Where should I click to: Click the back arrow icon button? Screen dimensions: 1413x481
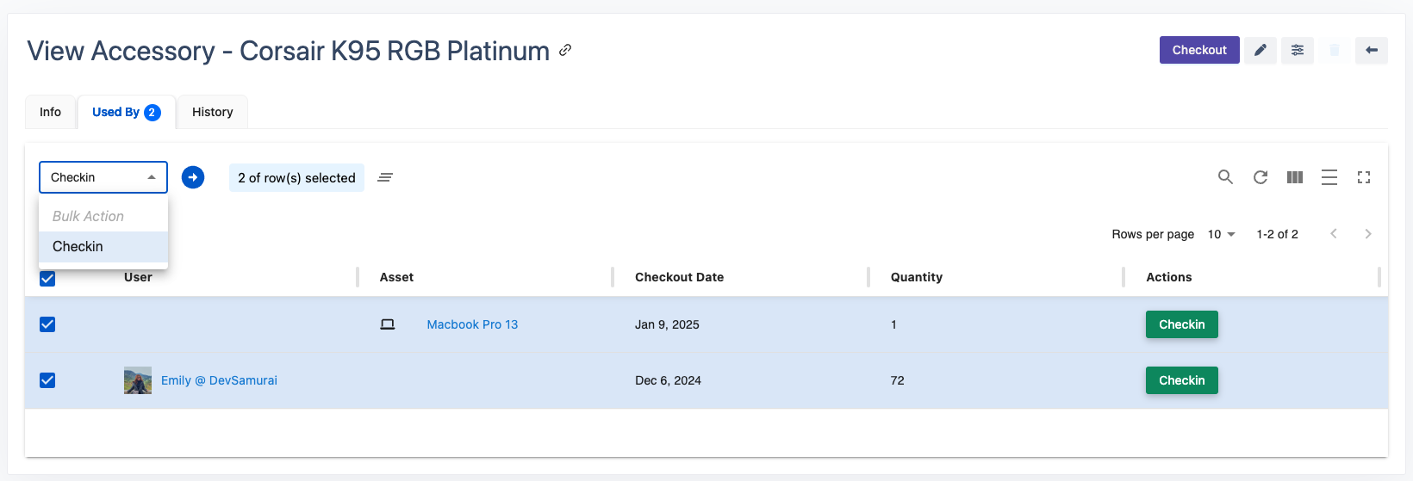1371,50
